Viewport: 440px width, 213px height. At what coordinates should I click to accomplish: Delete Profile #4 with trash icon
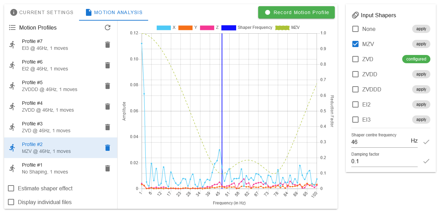coord(108,106)
